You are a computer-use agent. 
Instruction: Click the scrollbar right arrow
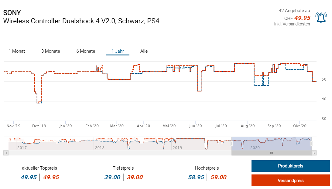[314, 153]
